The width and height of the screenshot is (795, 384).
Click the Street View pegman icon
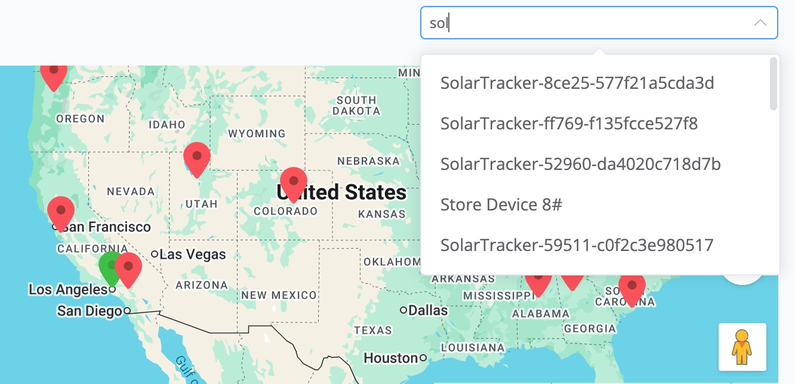click(x=742, y=347)
